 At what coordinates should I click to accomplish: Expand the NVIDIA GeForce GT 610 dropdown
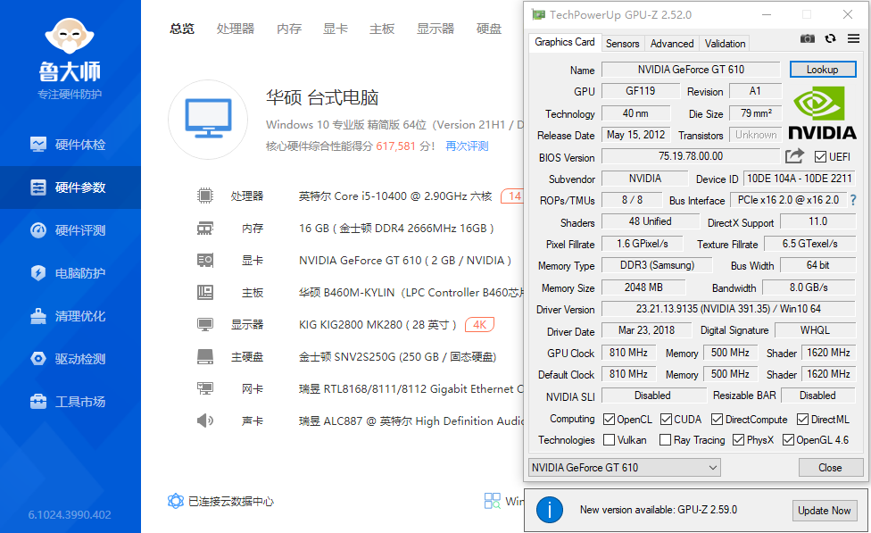(x=625, y=468)
